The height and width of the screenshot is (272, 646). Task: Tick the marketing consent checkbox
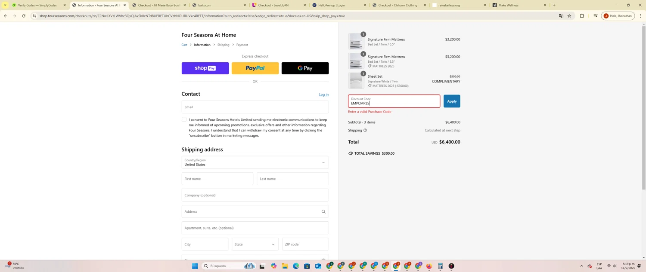184,119
